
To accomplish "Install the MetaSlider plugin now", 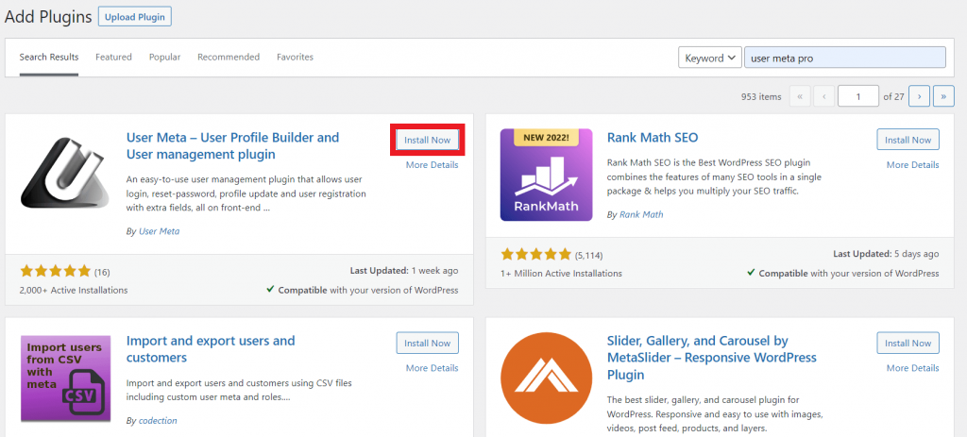I will point(908,344).
